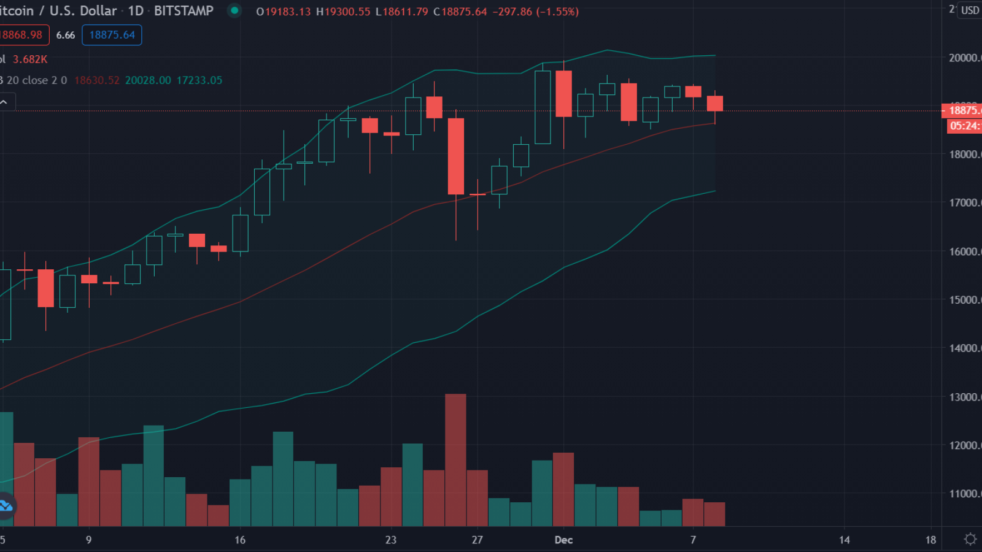Viewport: 982px width, 552px height.
Task: Click the change value −297.86 (−1.55%)
Action: click(x=536, y=12)
